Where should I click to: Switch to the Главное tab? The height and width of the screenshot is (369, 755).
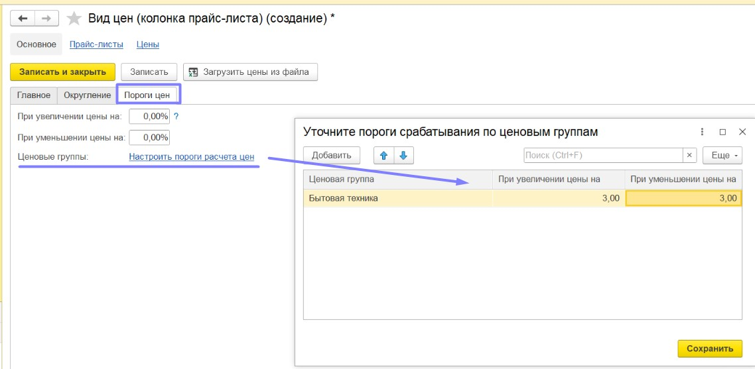34,95
